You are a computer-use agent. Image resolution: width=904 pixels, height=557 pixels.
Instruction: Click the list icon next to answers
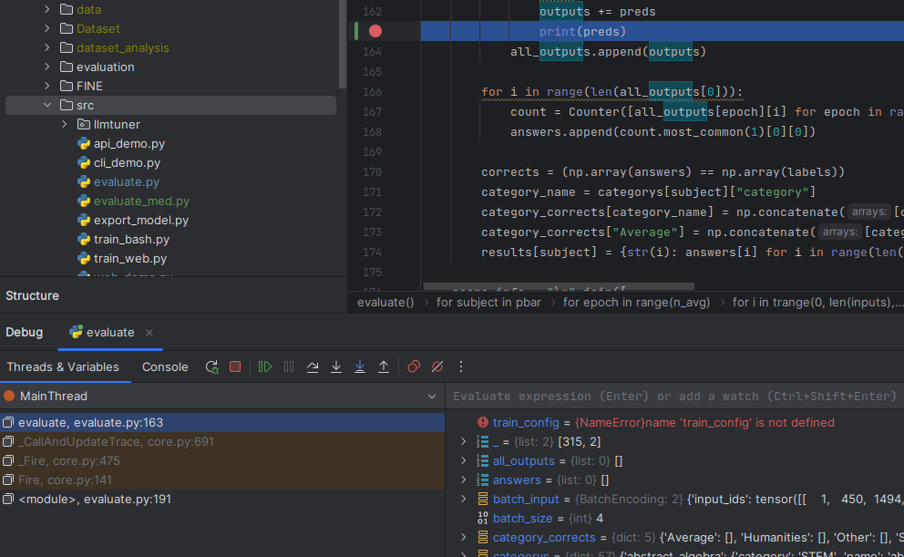483,480
